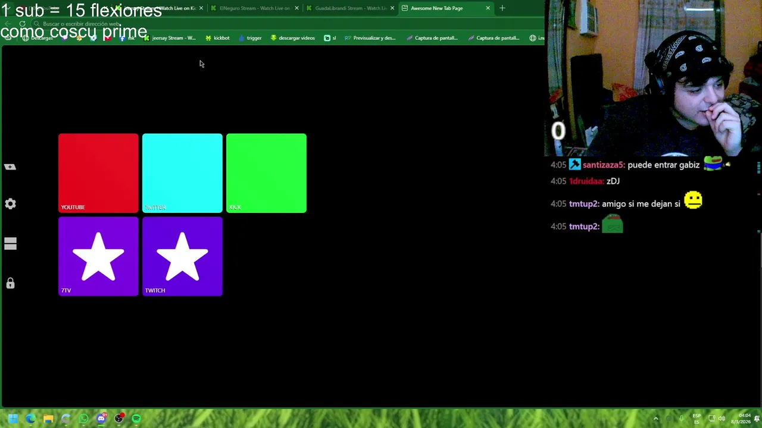762x428 pixels.
Task: Open the jeersay Stream bookmark
Action: [170, 38]
